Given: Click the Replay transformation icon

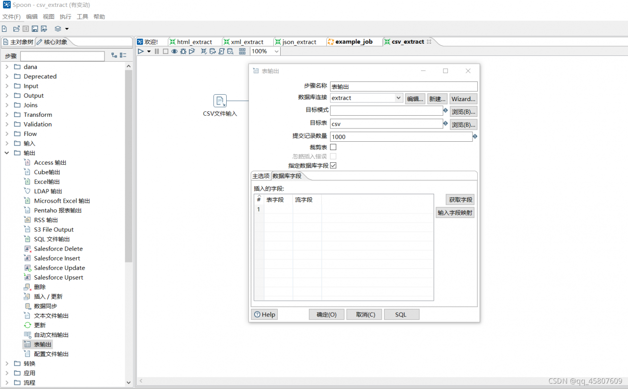Looking at the screenshot, I should [x=192, y=51].
